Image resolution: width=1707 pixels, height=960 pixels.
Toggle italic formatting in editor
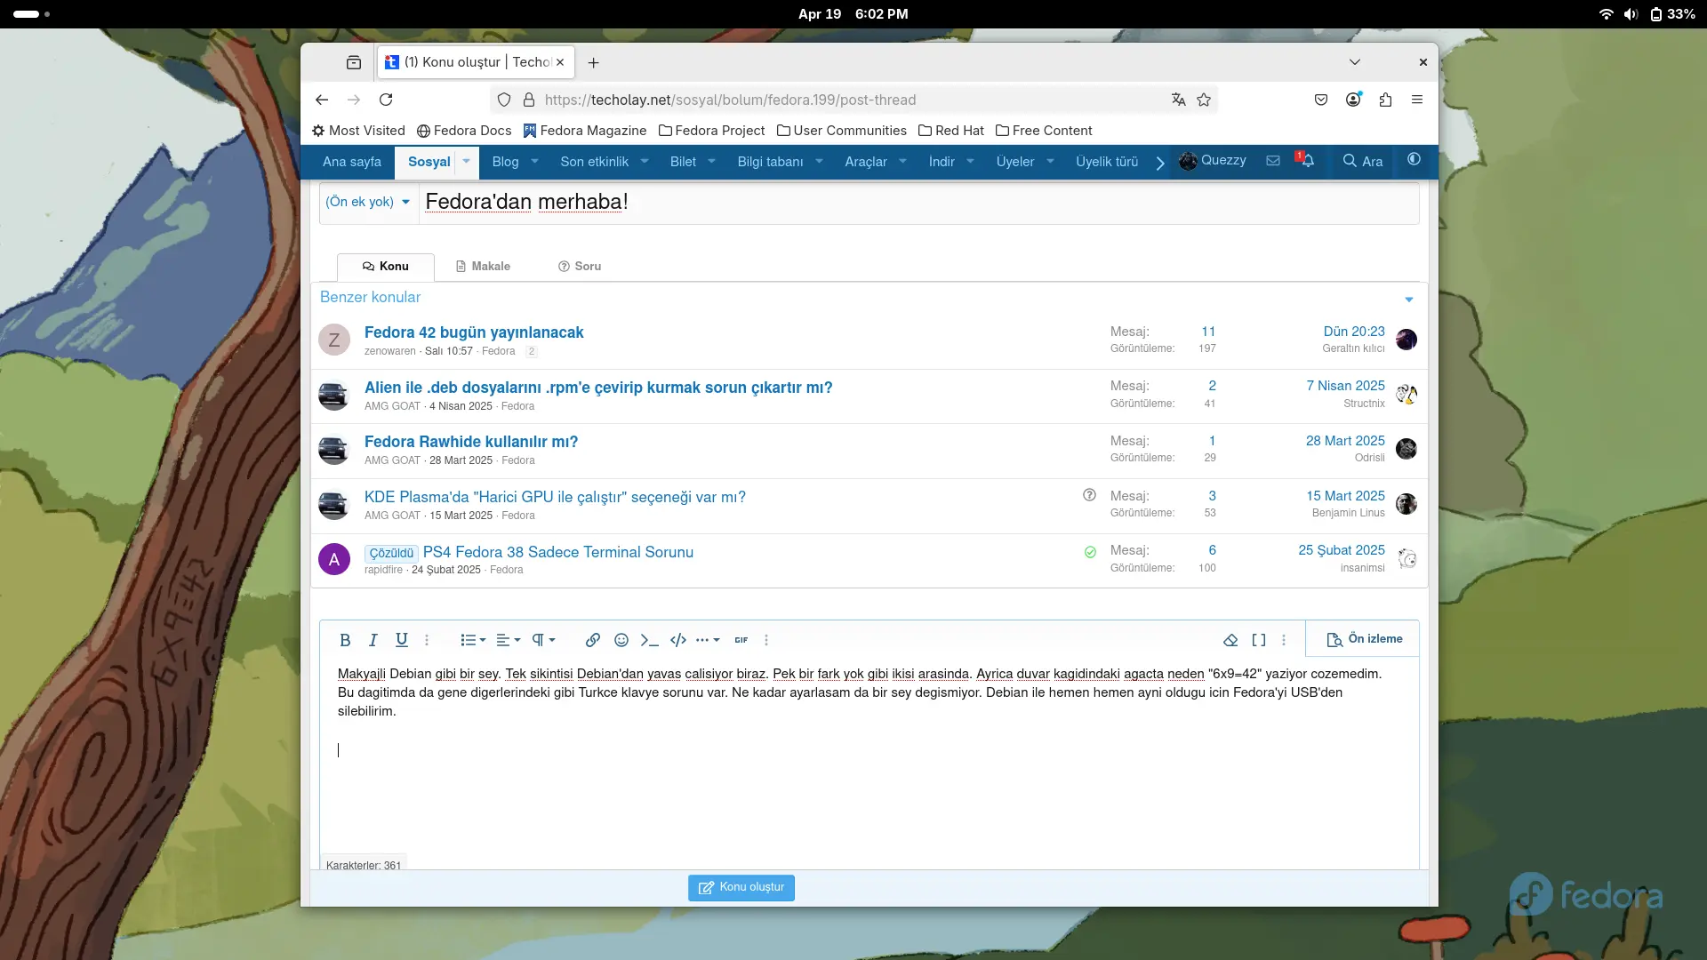point(373,640)
